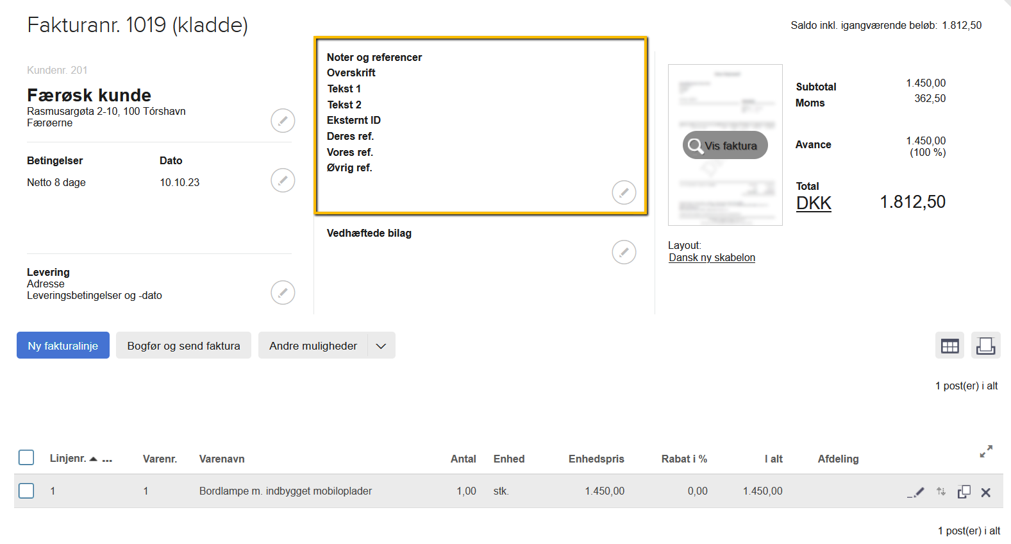Tick the select-all checkbox in table header
This screenshot has height=544, width=1011.
pyautogui.click(x=26, y=457)
